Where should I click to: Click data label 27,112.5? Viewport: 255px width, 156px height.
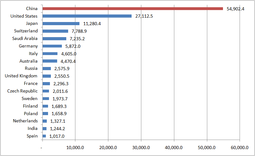(x=144, y=16)
